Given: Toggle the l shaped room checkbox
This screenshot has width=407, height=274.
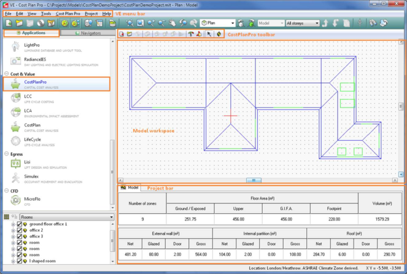Looking at the screenshot, I should [19, 261].
